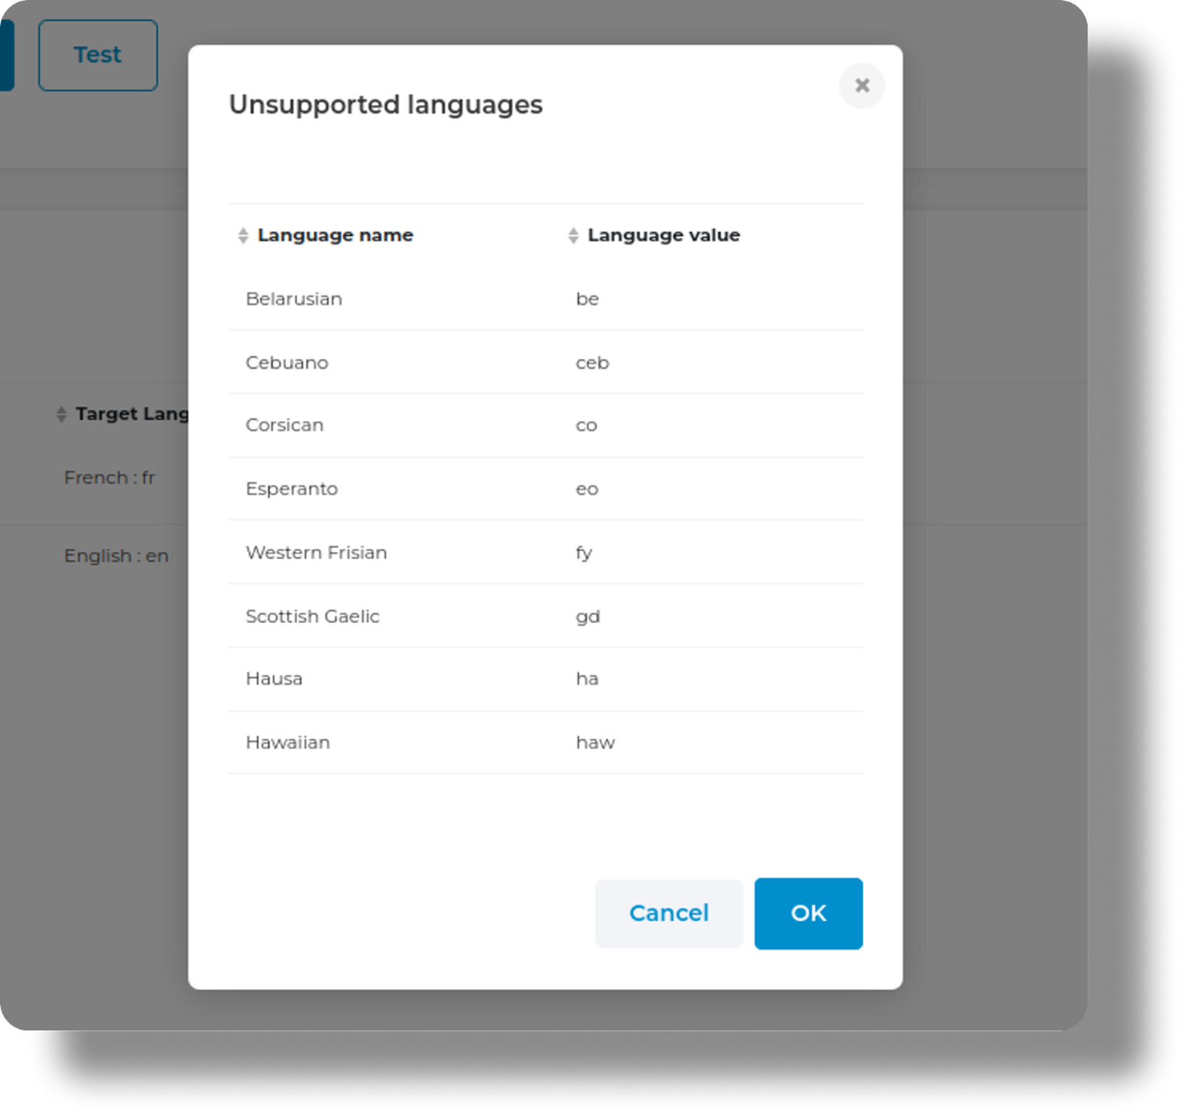Viewport: 1183px width, 1114px height.
Task: Sort by Language value column arrows
Action: [x=573, y=236]
